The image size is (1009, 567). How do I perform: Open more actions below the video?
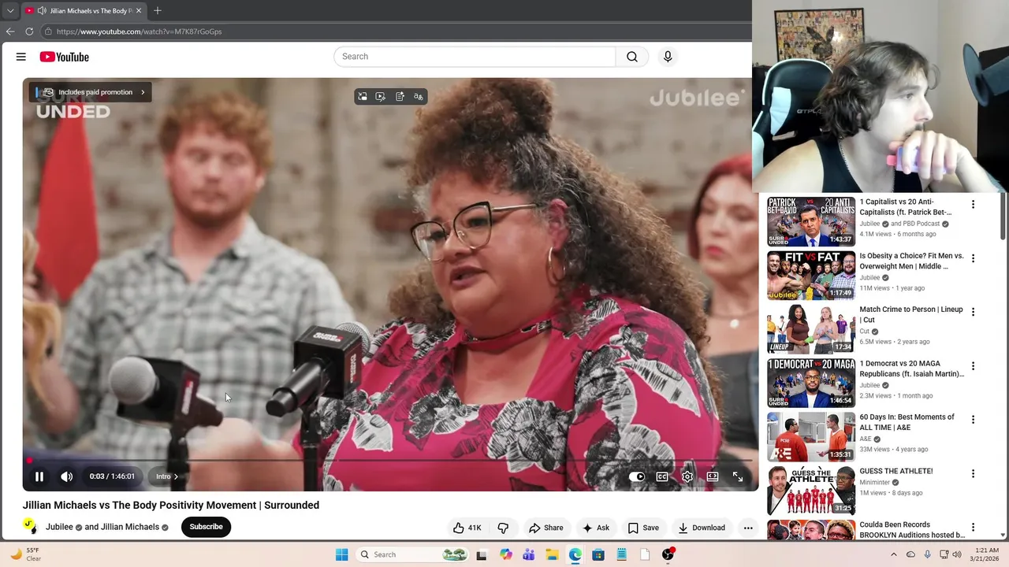click(x=748, y=528)
